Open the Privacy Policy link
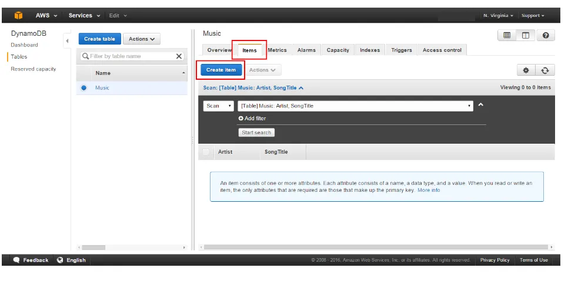This screenshot has width=568, height=281. coord(495,260)
